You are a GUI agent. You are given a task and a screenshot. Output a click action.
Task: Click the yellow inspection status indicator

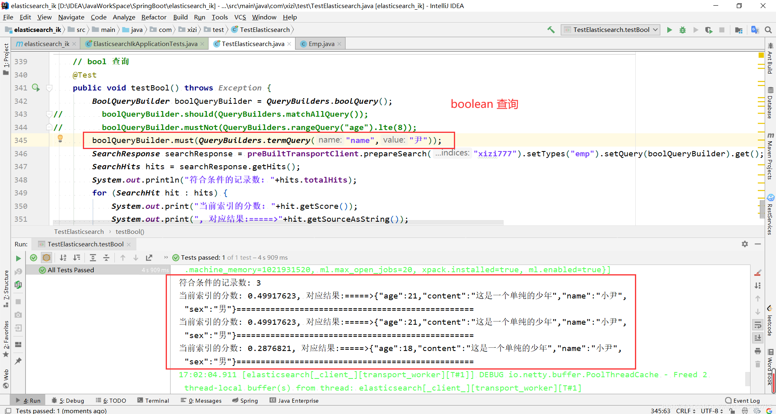coord(761,55)
